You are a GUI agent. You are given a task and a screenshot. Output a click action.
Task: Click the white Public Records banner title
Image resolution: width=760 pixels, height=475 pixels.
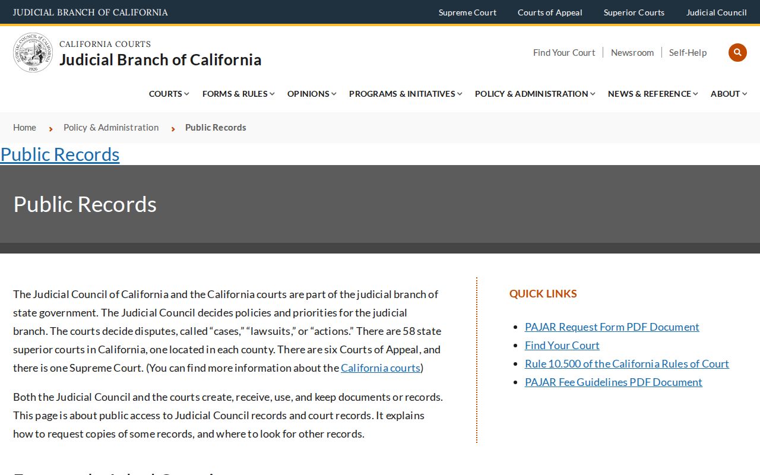pyautogui.click(x=85, y=204)
